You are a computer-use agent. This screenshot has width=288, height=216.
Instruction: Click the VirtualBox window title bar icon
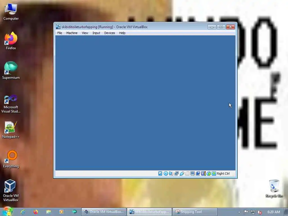[58, 27]
